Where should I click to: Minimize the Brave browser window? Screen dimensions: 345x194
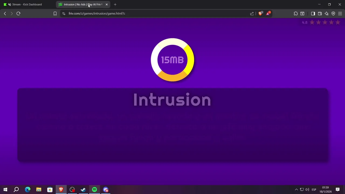(319, 5)
